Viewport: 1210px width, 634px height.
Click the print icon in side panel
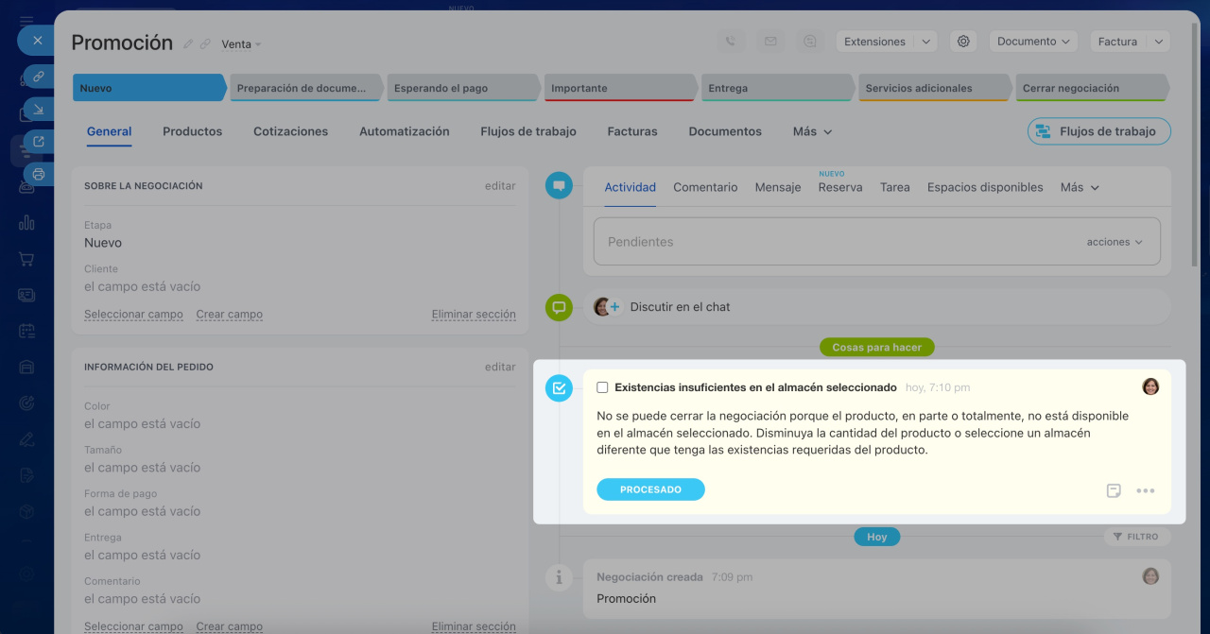(39, 174)
